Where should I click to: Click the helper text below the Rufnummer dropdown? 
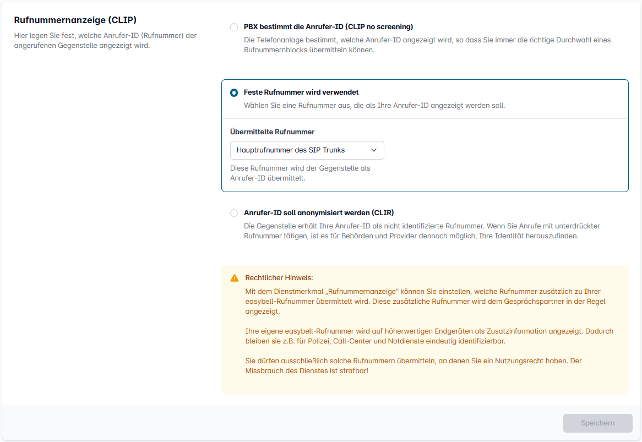tap(300, 173)
